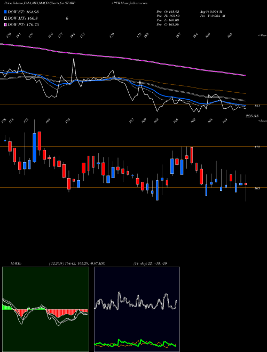Click the 'Avg V: 0.001 M' volume text
The height and width of the screenshot is (352, 267).
[x=211, y=12]
